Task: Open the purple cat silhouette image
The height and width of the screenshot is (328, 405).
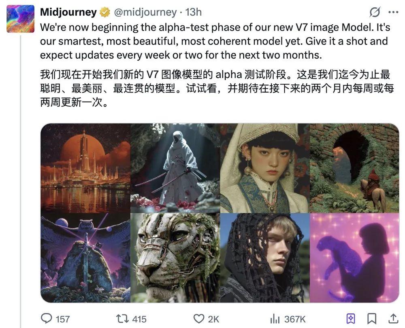Action: 354,258
